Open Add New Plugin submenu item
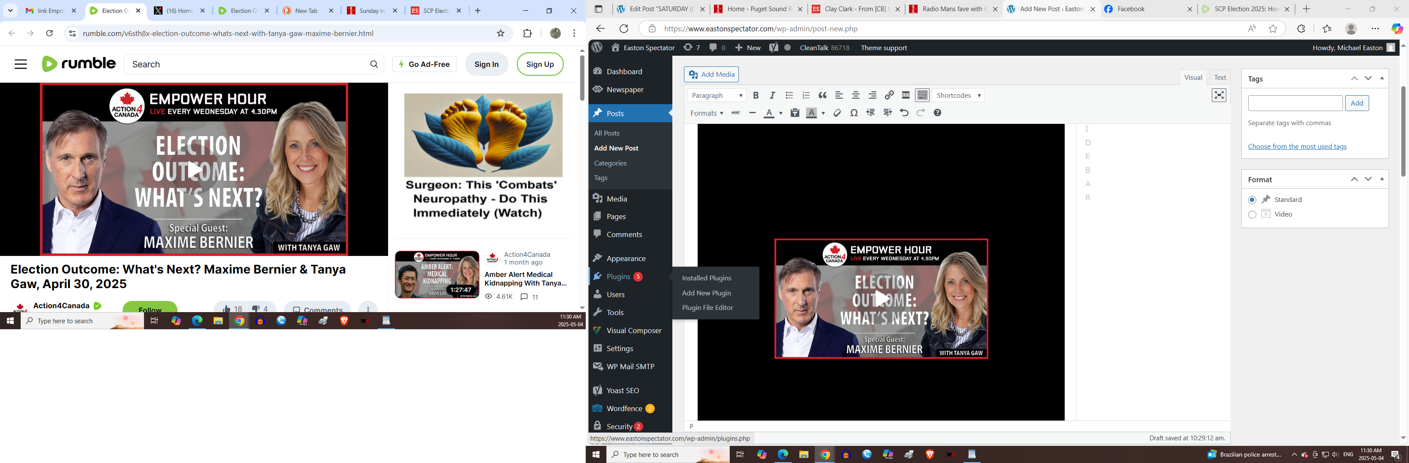Viewport: 1409px width, 463px height. pos(706,293)
